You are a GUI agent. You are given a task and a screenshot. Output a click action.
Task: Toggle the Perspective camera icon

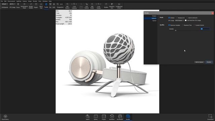[57, 4]
